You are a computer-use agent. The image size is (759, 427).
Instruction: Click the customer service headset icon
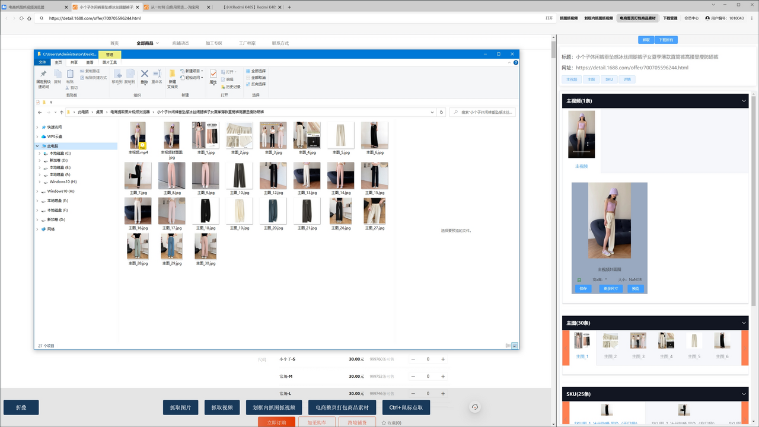(x=475, y=407)
